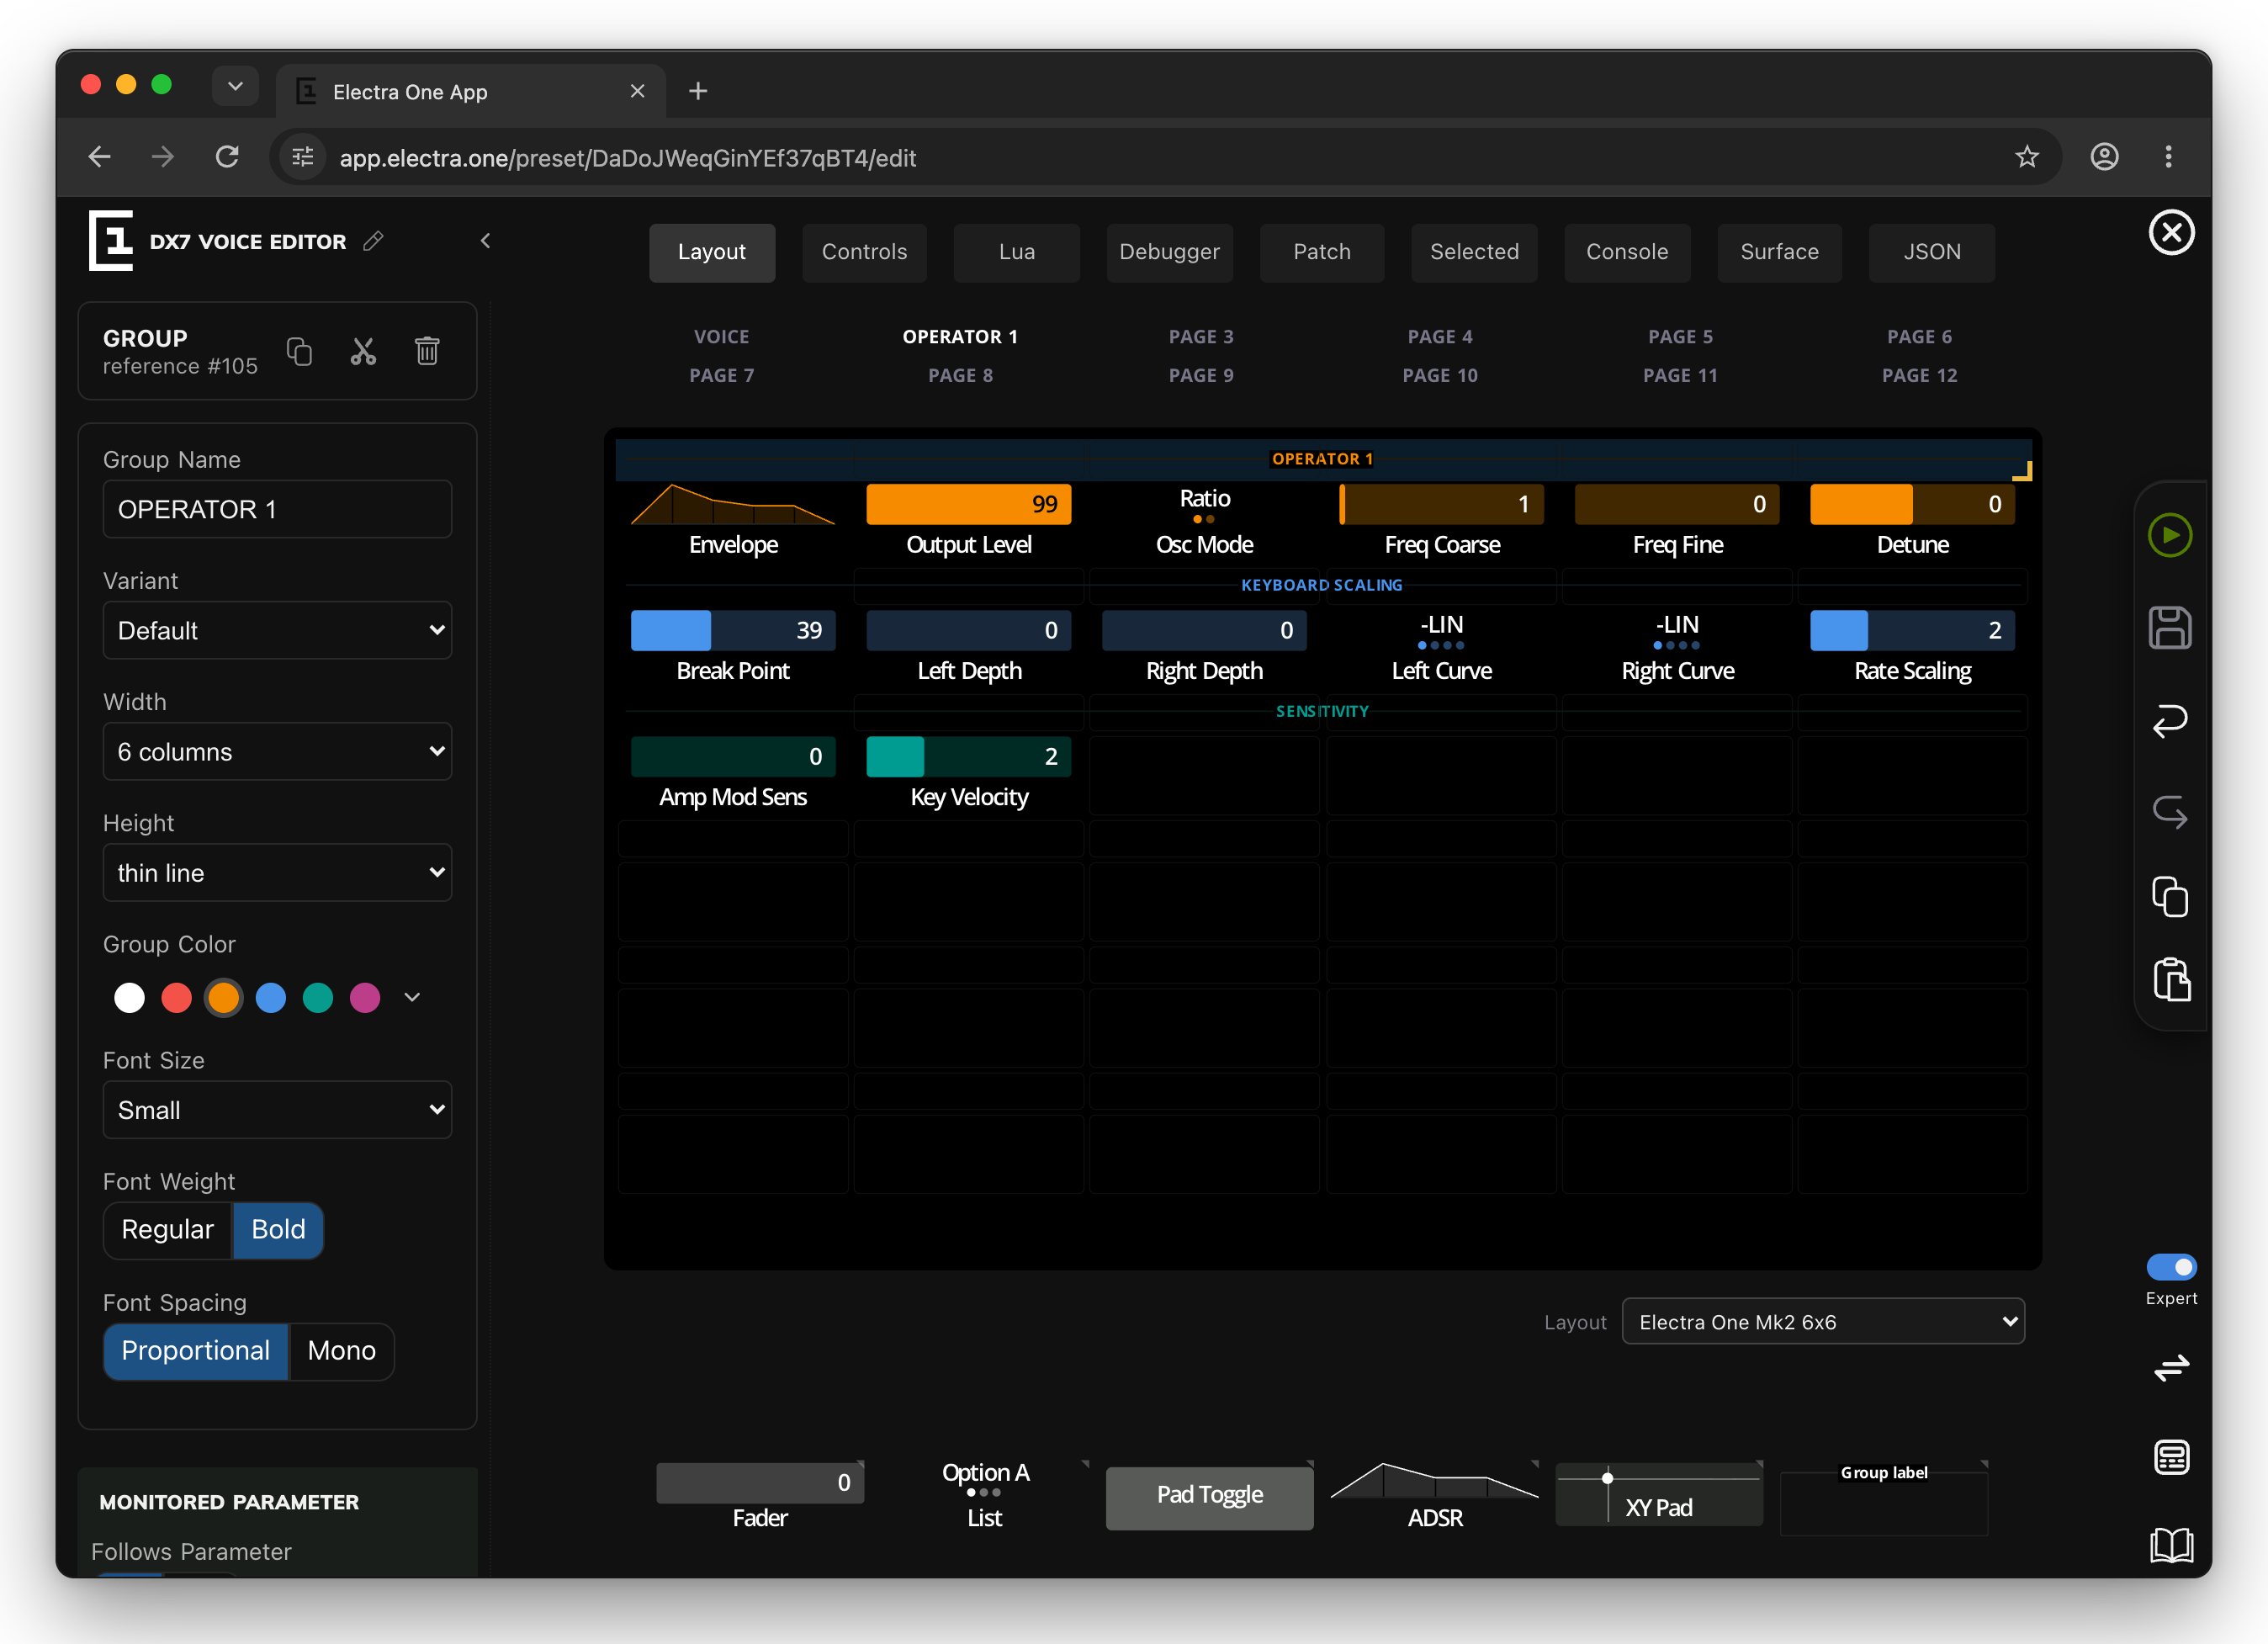Open the Selected tab
The width and height of the screenshot is (2268, 1644).
1474,252
